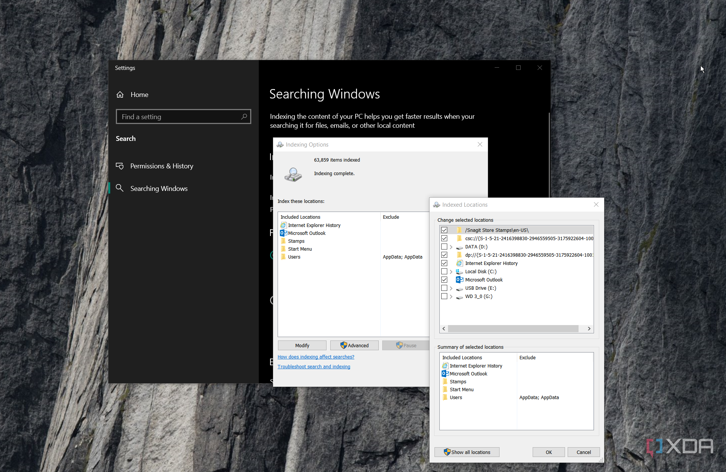The image size is (726, 472).
Task: Click the Internet Explorer History icon in Indexing Options list
Action: point(283,225)
